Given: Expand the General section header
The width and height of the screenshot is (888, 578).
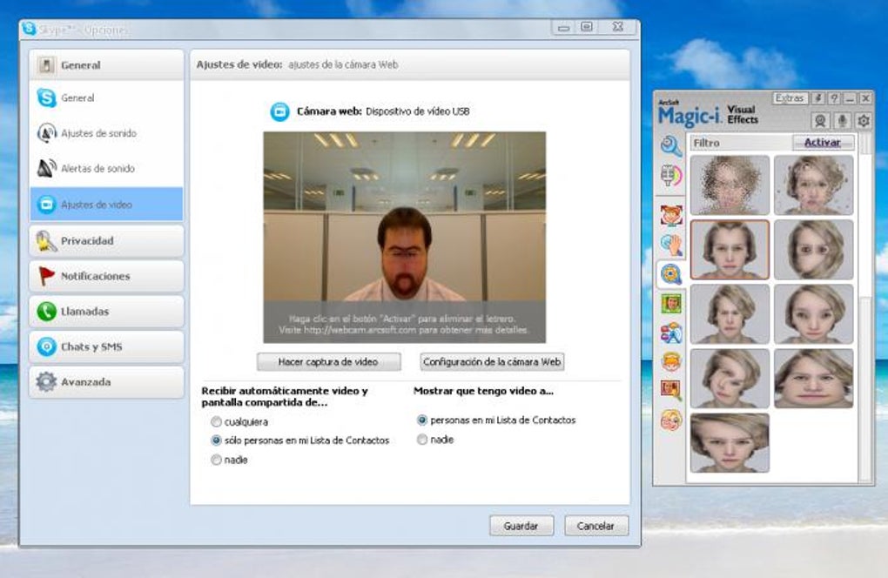Looking at the screenshot, I should click(x=106, y=65).
